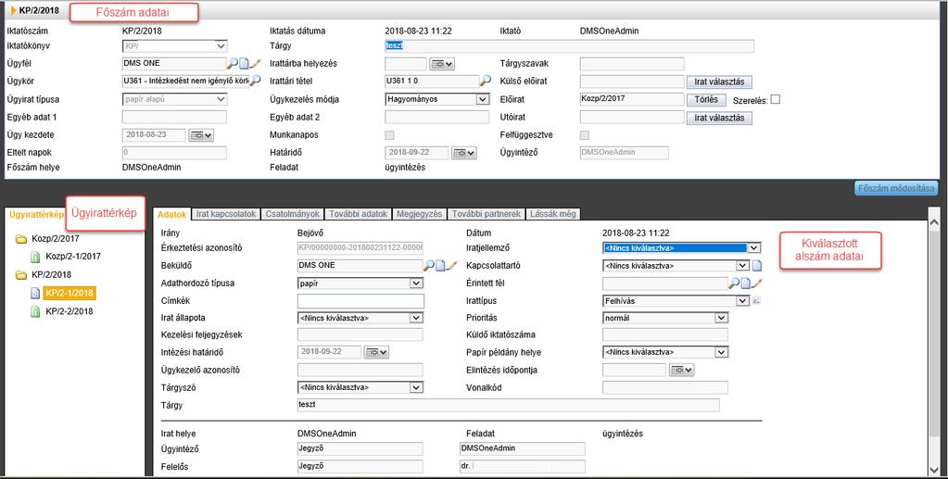Open the További adatok tab
This screenshot has width=948, height=479.
click(359, 214)
